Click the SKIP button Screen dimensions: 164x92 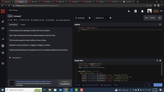[x=77, y=85]
